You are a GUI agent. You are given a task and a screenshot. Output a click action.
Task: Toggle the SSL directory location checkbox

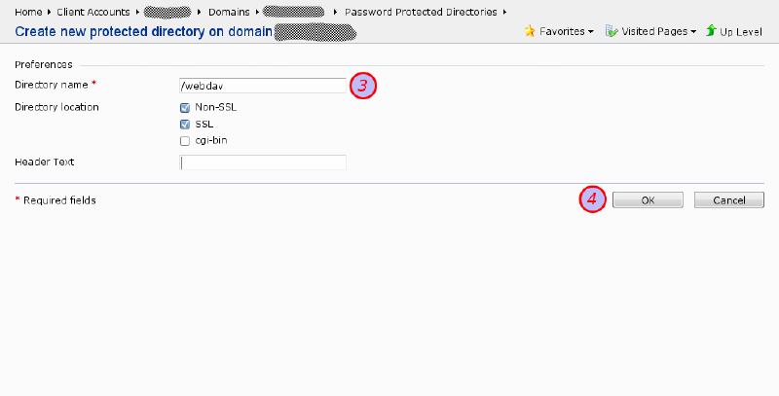185,125
